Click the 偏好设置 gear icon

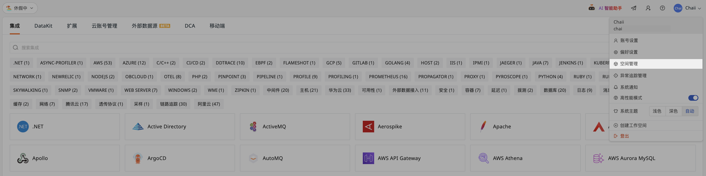coord(616,52)
